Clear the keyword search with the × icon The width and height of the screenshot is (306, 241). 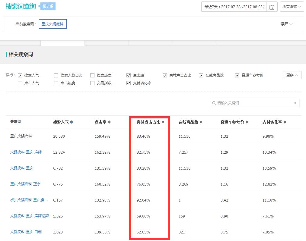tap(295, 103)
